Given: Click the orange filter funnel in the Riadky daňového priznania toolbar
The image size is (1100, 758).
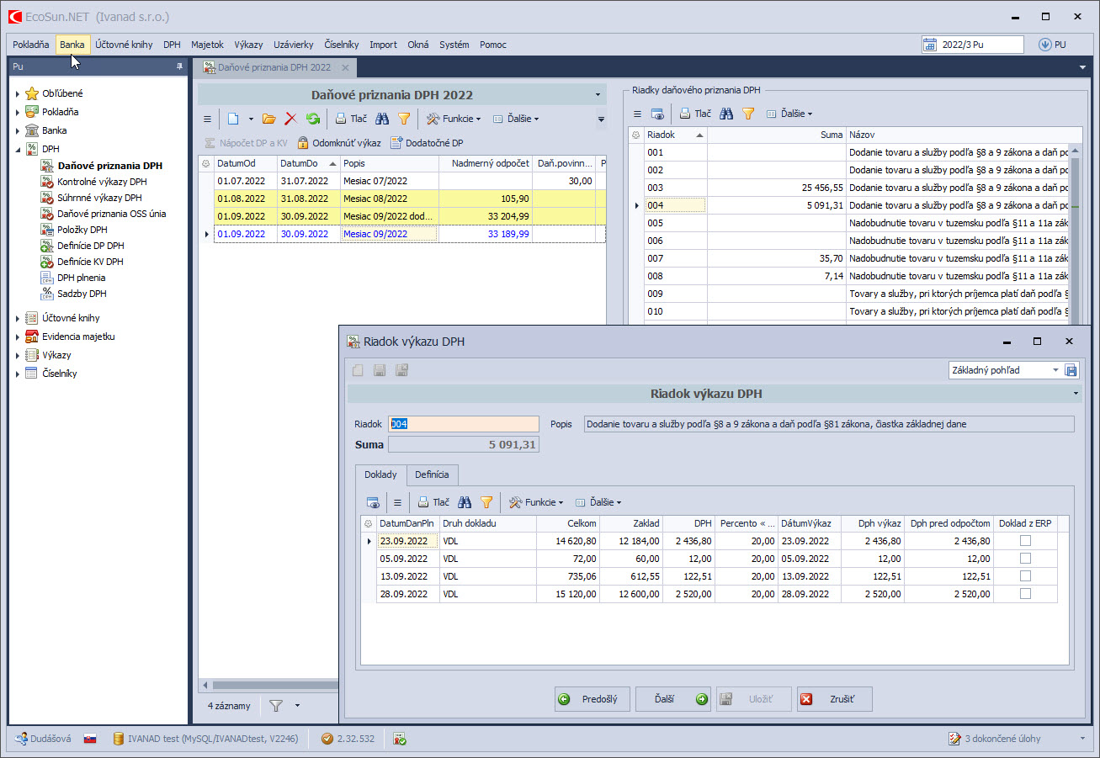Looking at the screenshot, I should tap(747, 114).
